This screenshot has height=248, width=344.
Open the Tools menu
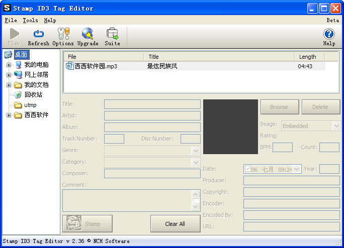coord(31,21)
